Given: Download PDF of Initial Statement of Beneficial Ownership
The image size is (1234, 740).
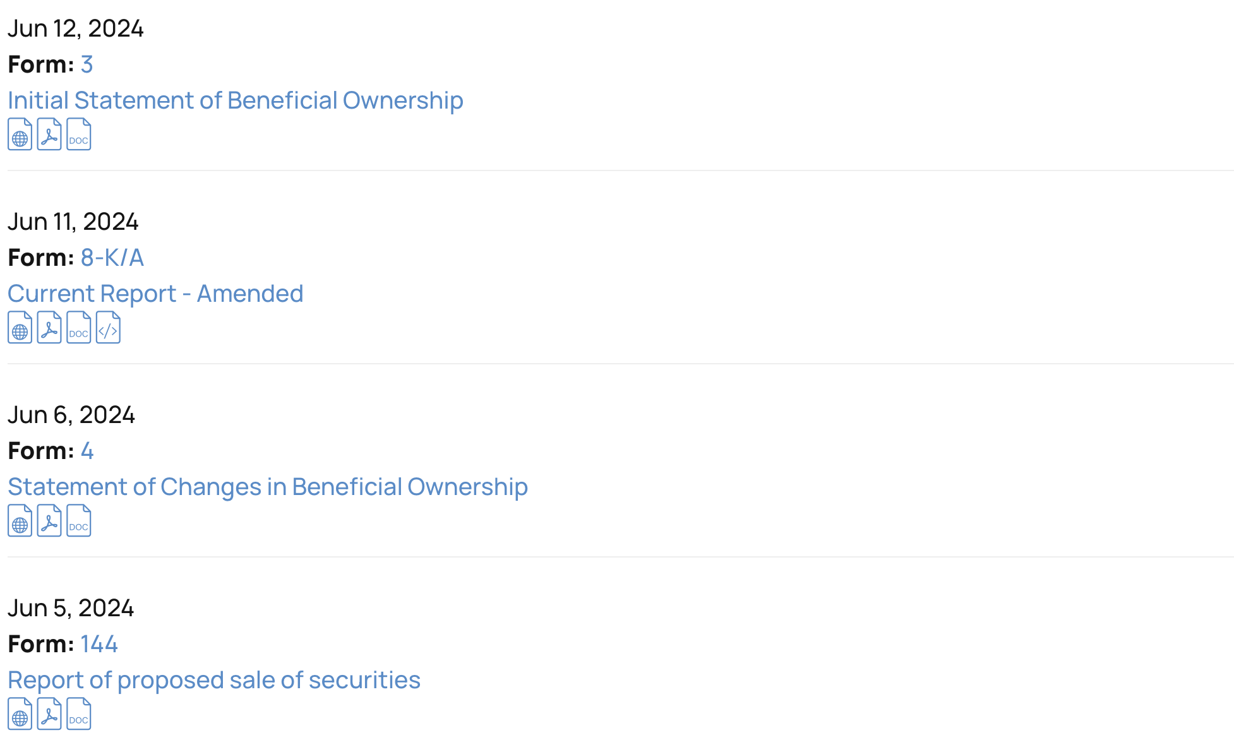Looking at the screenshot, I should click(49, 134).
